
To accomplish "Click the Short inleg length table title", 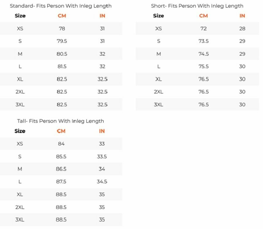I will (x=197, y=6).
